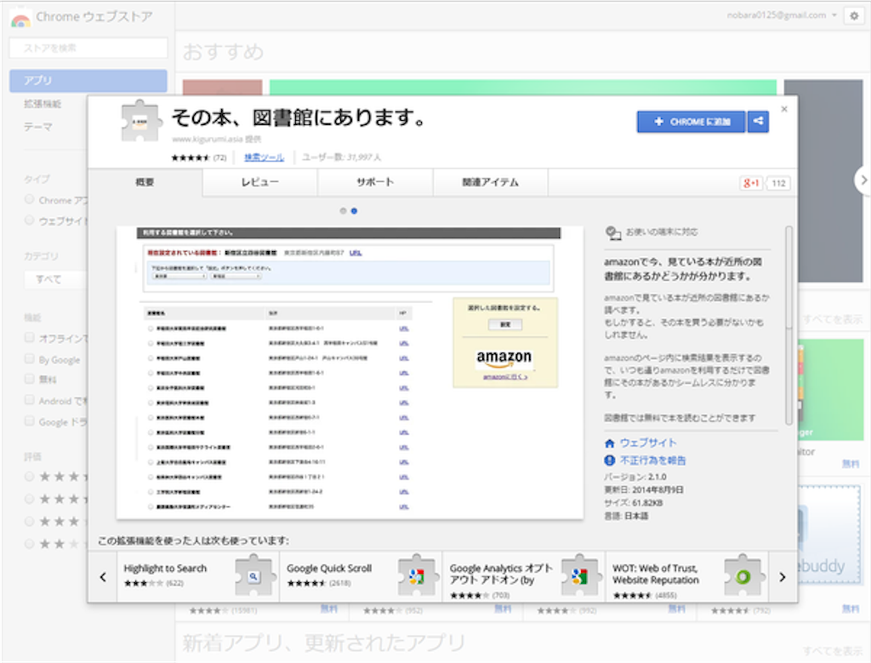Click the 不正行為を報告 link

[652, 460]
